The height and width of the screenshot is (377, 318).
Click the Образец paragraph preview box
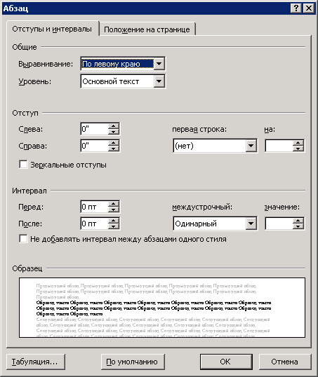point(162,308)
